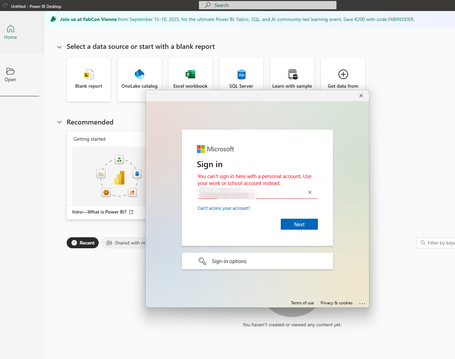Image resolution: width=455 pixels, height=359 pixels.
Task: Collapse the Recommended section
Action: point(59,122)
